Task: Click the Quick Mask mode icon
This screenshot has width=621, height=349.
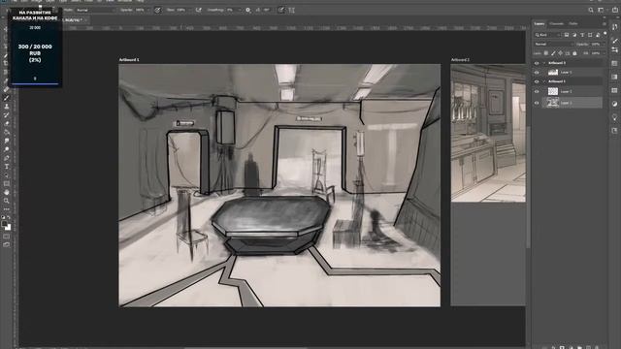Action: 7,237
